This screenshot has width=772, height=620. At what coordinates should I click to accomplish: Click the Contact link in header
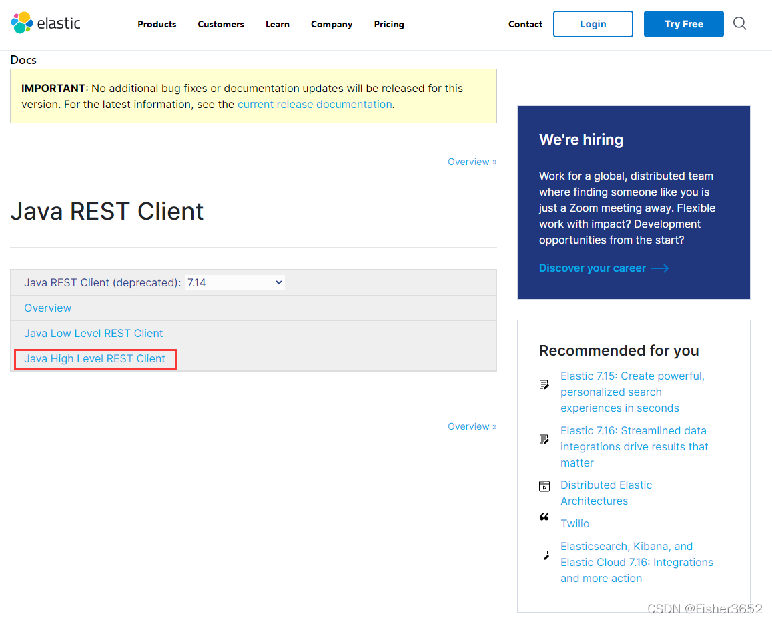point(525,24)
